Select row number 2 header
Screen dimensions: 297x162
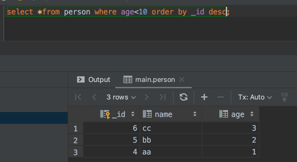[x=75, y=140]
